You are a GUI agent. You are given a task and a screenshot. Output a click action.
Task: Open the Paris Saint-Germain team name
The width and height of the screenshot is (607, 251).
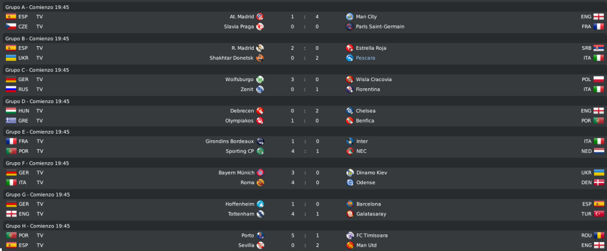[380, 27]
